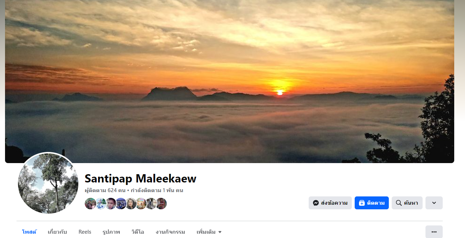Open the วิดีโอ tab
The width and height of the screenshot is (465, 238).
[138, 232]
